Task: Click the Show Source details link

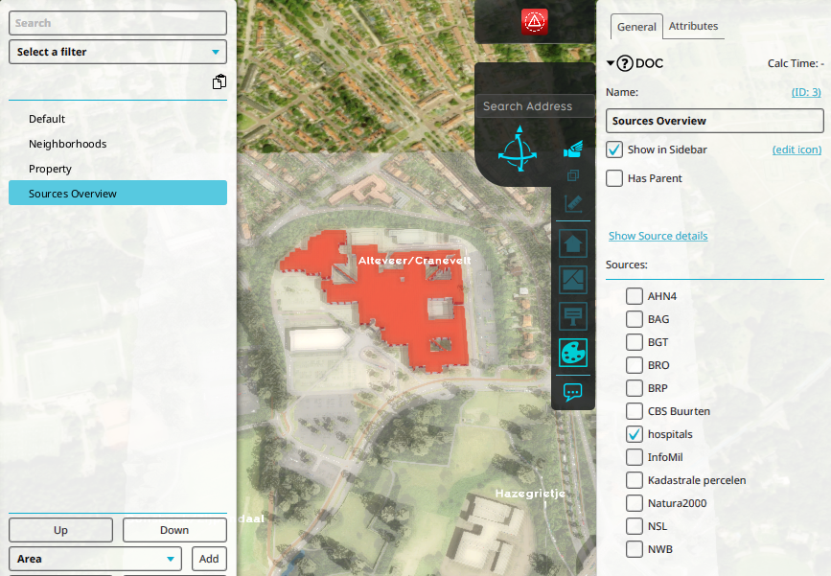Action: pyautogui.click(x=658, y=236)
